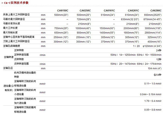Click sub-row label '反转种数'
Image resolution: width=163 pixels, height=114 pixels.
tap(19, 59)
